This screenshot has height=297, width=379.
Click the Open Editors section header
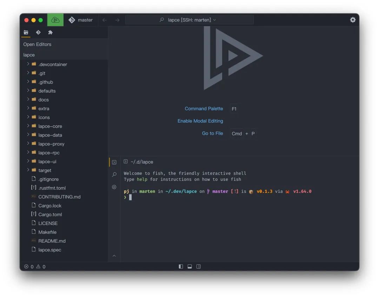[x=37, y=44]
